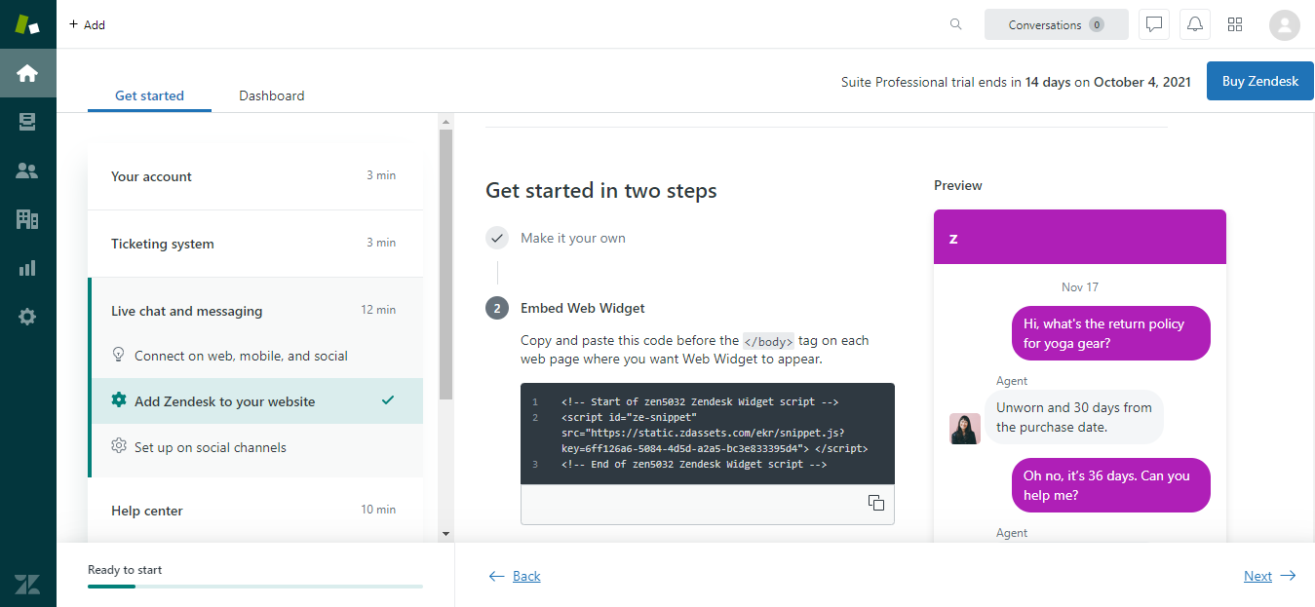Open the Conversations counter in the top bar
This screenshot has height=607, width=1315.
point(1056,23)
